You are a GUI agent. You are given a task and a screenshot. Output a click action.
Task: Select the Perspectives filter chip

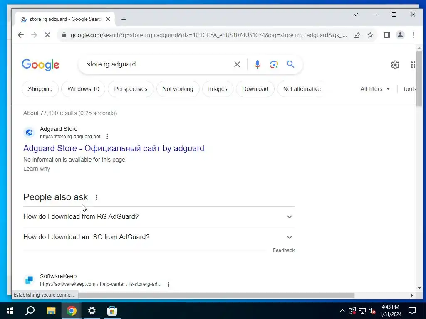tap(131, 89)
